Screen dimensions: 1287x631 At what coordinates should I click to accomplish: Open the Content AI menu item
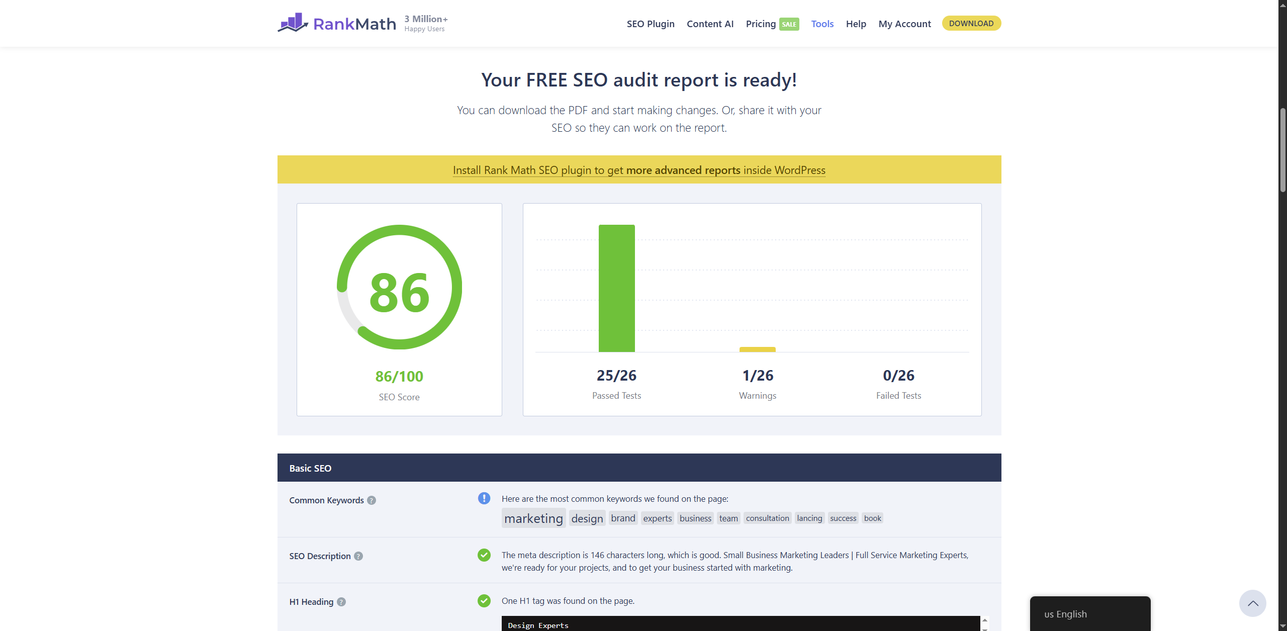coord(710,24)
